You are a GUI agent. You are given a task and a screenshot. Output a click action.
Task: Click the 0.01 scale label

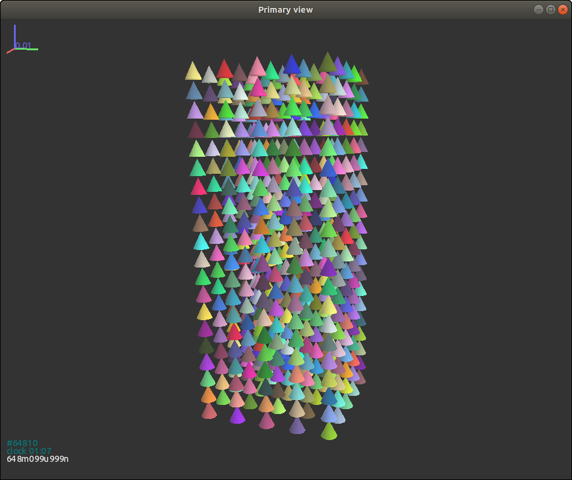pyautogui.click(x=23, y=46)
